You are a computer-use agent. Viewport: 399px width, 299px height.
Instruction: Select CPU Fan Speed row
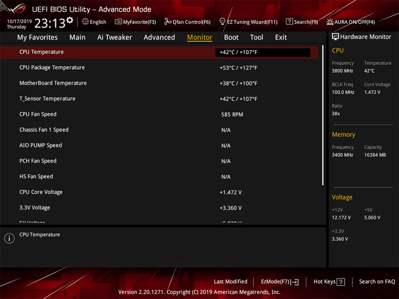pyautogui.click(x=159, y=115)
